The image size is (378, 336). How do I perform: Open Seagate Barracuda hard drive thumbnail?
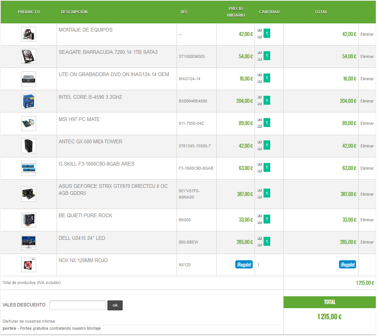(x=29, y=56)
